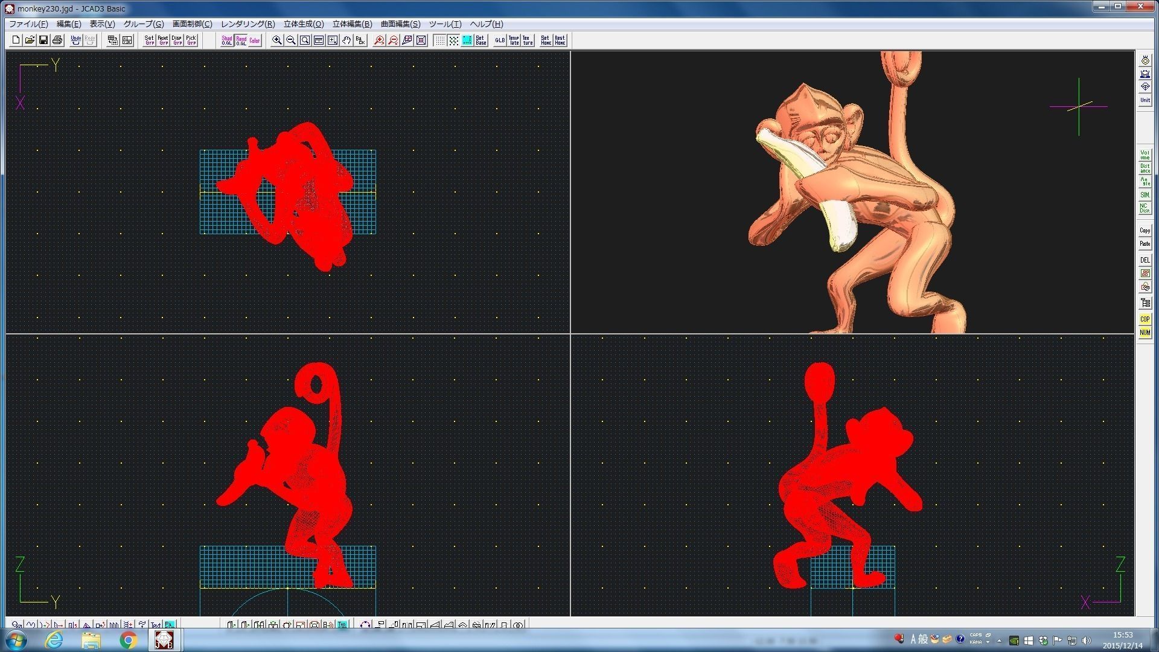The height and width of the screenshot is (652, 1159).
Task: Toggle the yellow NUM button
Action: [1145, 333]
